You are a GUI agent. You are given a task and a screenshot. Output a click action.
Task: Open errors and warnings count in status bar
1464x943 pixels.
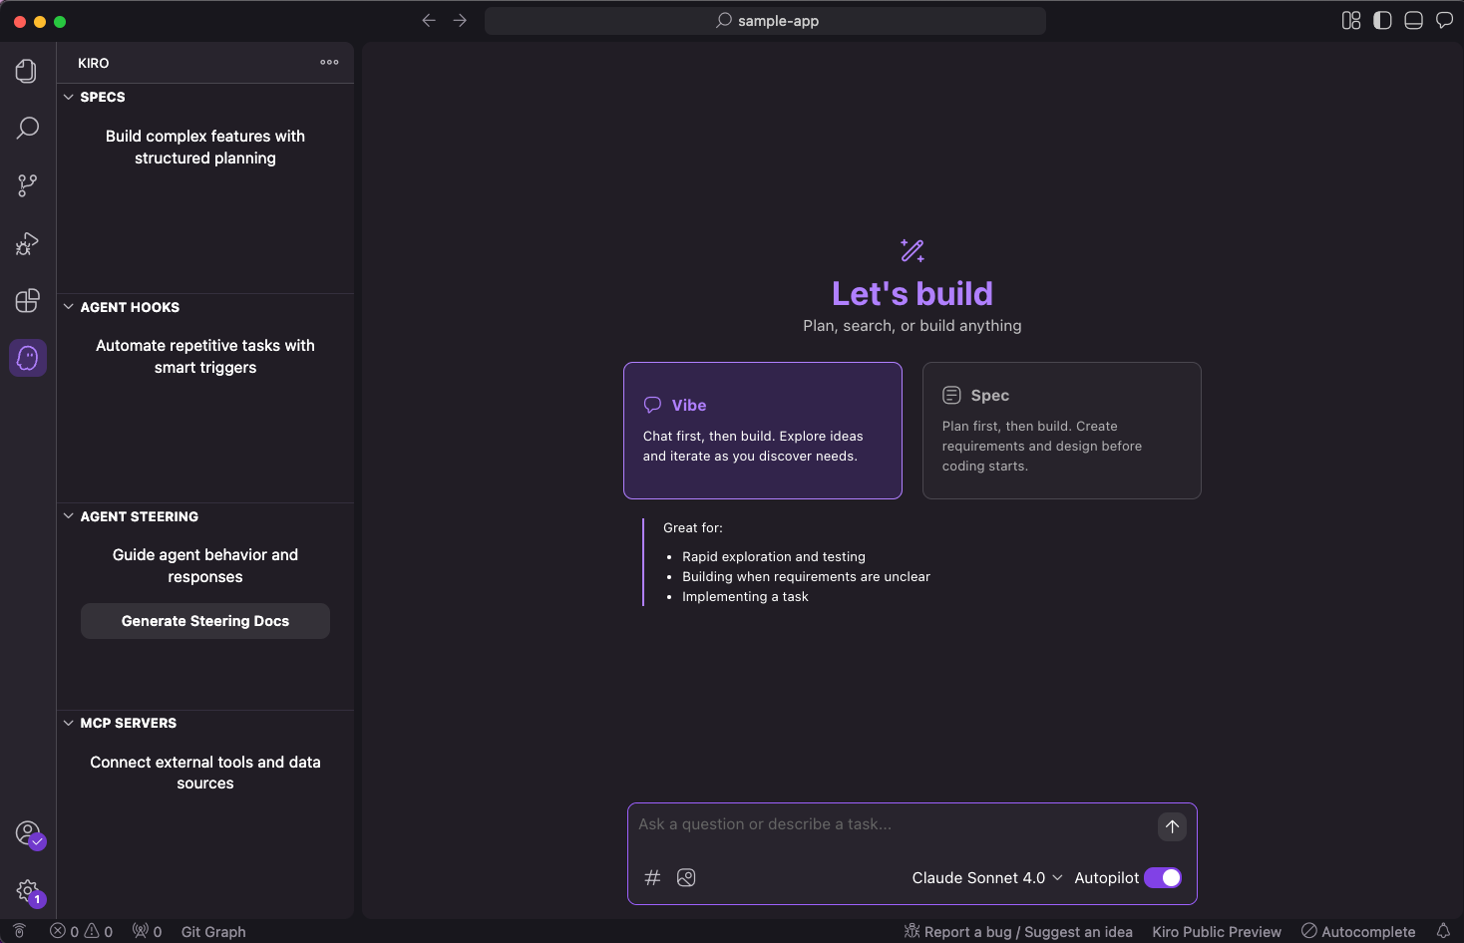click(x=82, y=931)
